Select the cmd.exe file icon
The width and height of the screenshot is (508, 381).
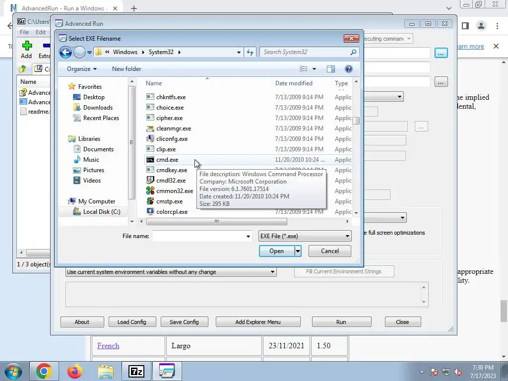[x=150, y=160]
